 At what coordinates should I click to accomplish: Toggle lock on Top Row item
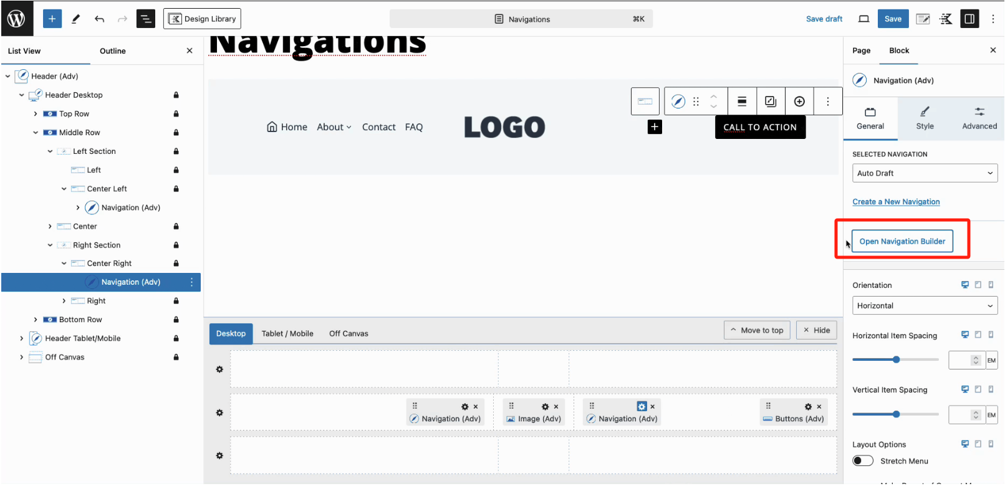click(x=176, y=114)
